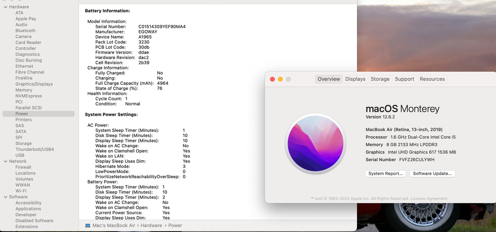Select NVMExpress in the sidebar
Image resolution: width=496 pixels, height=232 pixels.
pos(28,96)
